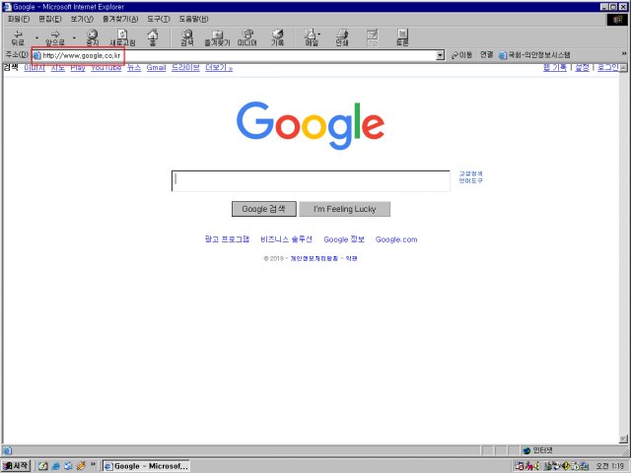
Task: Click the greyed-out edit toolbar icon
Action: pos(373,37)
